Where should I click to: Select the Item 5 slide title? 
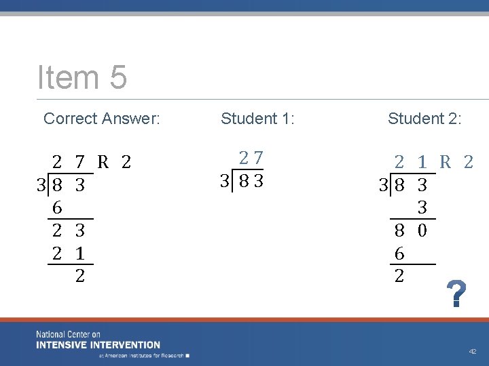point(82,77)
